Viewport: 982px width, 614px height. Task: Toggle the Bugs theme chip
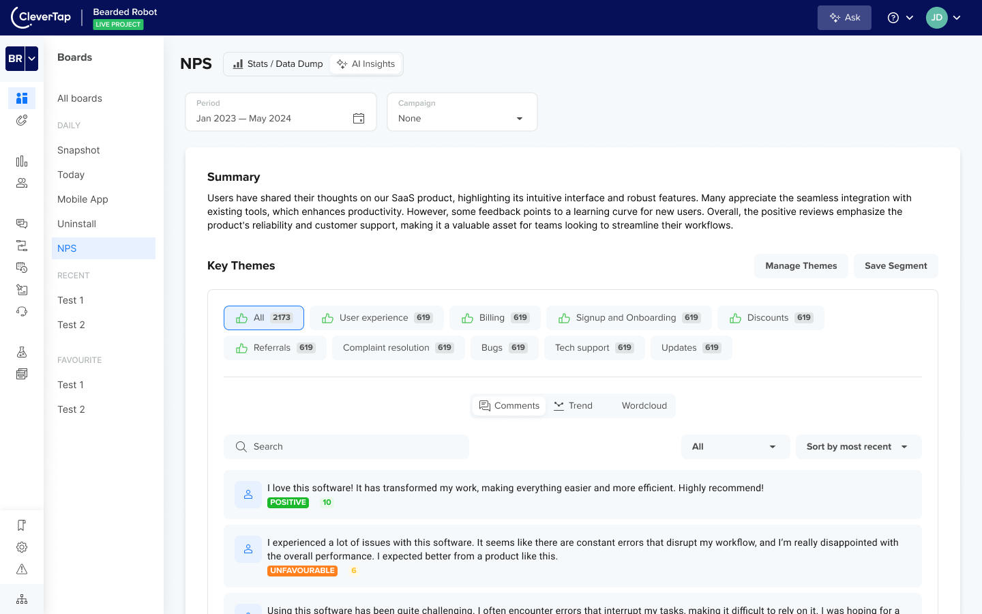pyautogui.click(x=505, y=348)
